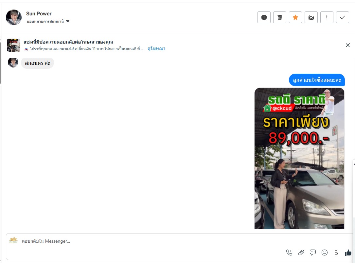Attach a file using paperclip icon
Screen dimensions: 355x263
pos(301,253)
